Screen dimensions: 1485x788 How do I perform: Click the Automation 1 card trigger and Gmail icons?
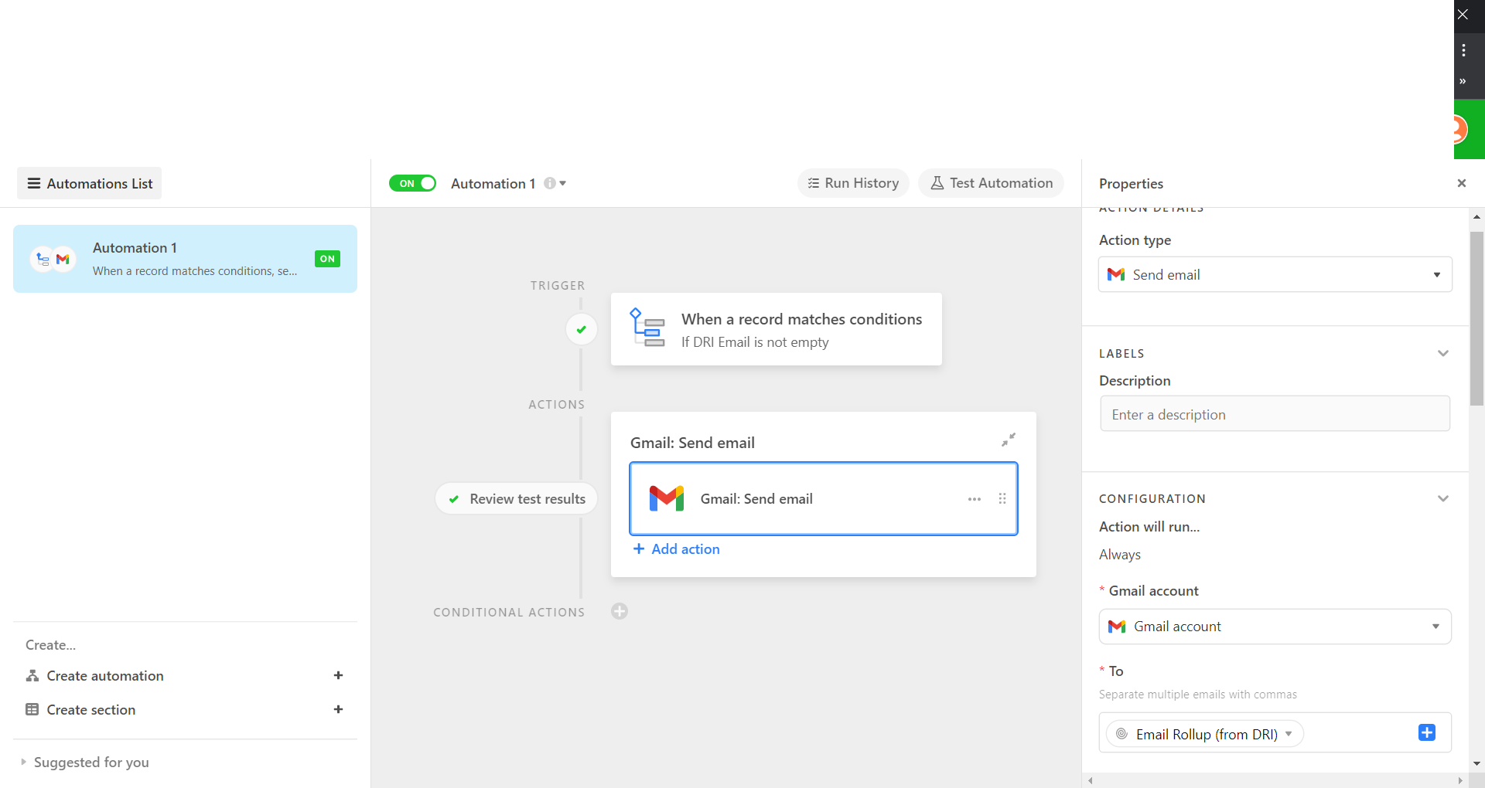[x=53, y=259]
